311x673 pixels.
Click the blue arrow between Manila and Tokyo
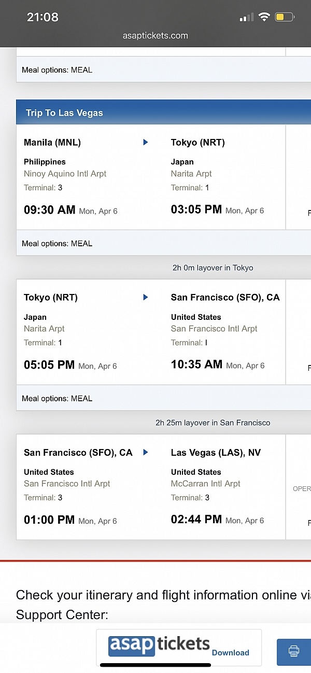(x=145, y=142)
